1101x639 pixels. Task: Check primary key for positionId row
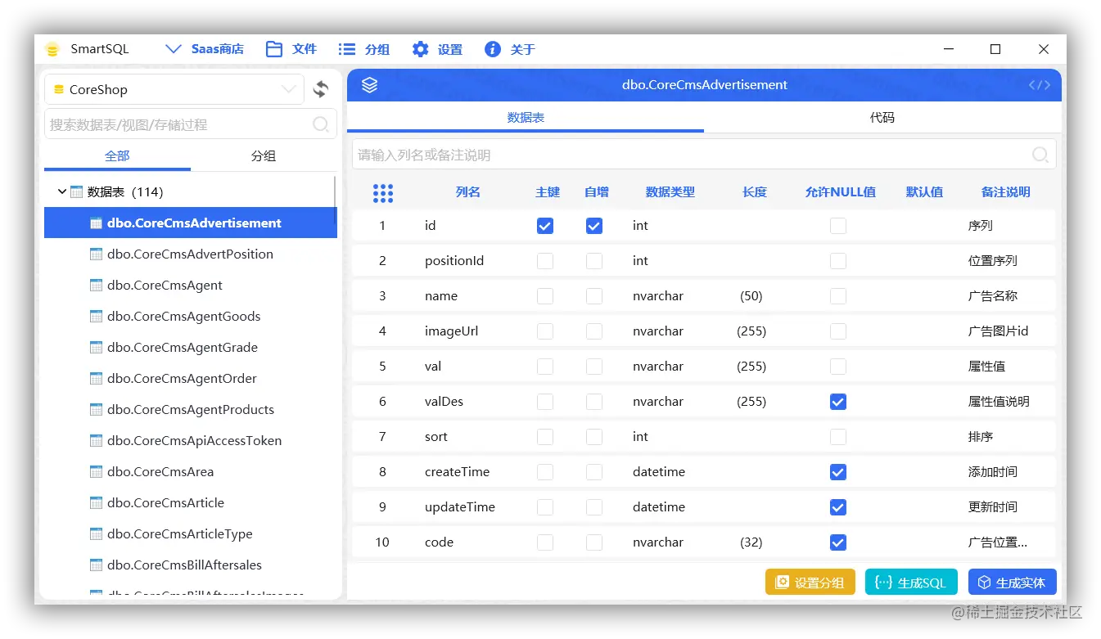(545, 261)
